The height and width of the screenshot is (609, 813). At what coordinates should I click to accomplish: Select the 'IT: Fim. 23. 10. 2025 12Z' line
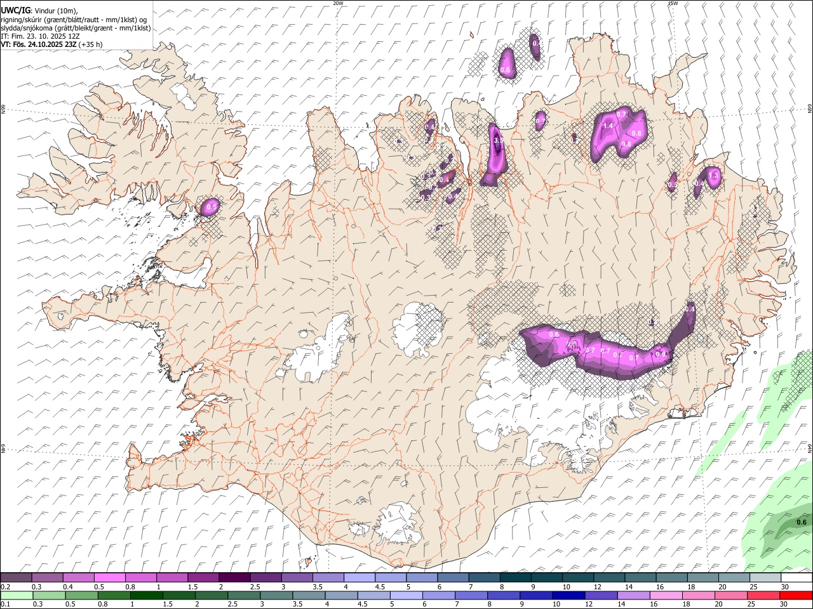(x=40, y=36)
